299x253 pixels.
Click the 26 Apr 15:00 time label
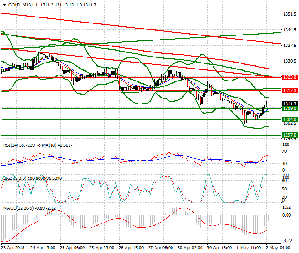point(131,248)
